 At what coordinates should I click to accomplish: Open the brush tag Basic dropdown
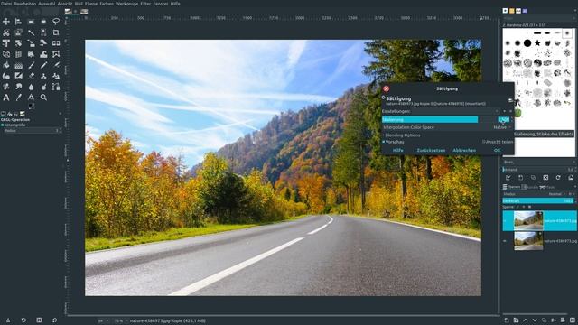(x=538, y=162)
